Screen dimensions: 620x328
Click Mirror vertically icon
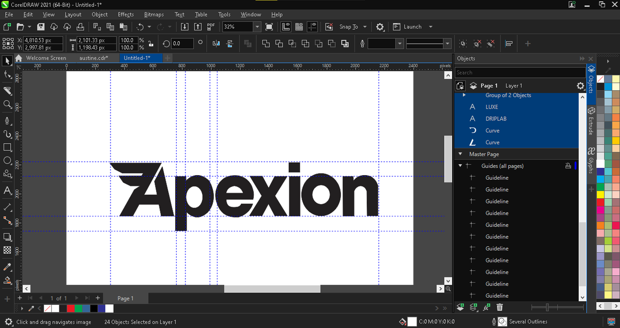(x=230, y=44)
